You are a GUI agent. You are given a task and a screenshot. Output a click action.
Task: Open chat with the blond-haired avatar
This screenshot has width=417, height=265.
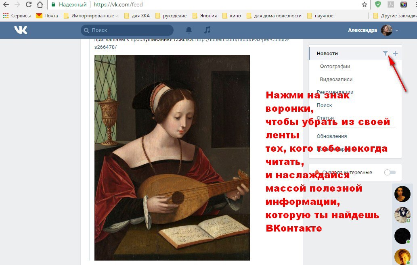pos(402,257)
